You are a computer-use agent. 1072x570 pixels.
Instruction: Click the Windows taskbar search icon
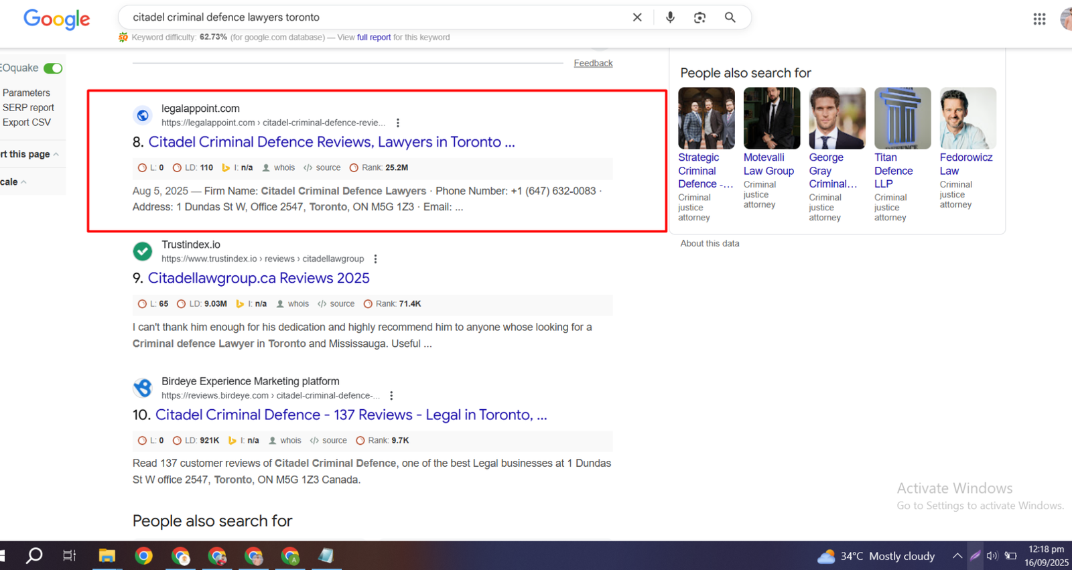click(34, 556)
